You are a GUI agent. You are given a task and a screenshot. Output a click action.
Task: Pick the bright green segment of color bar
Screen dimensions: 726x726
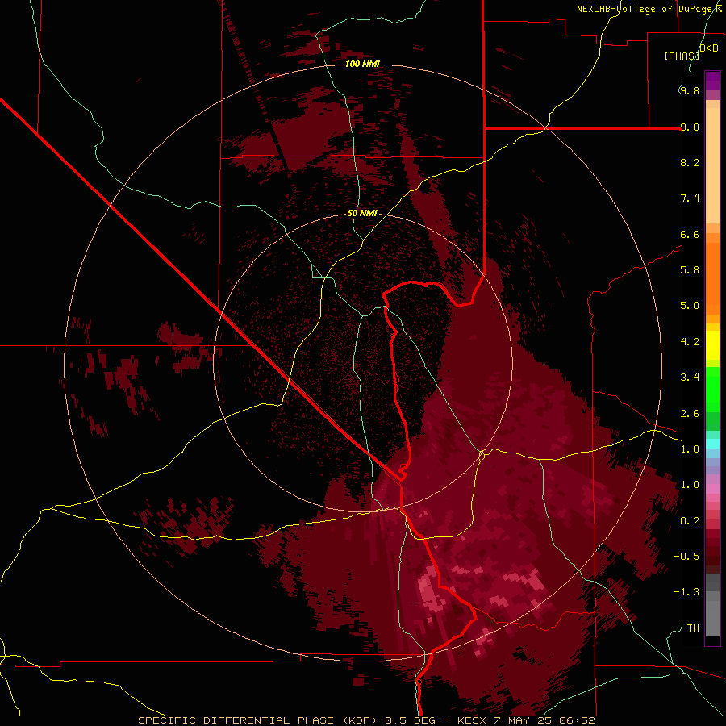tap(712, 390)
